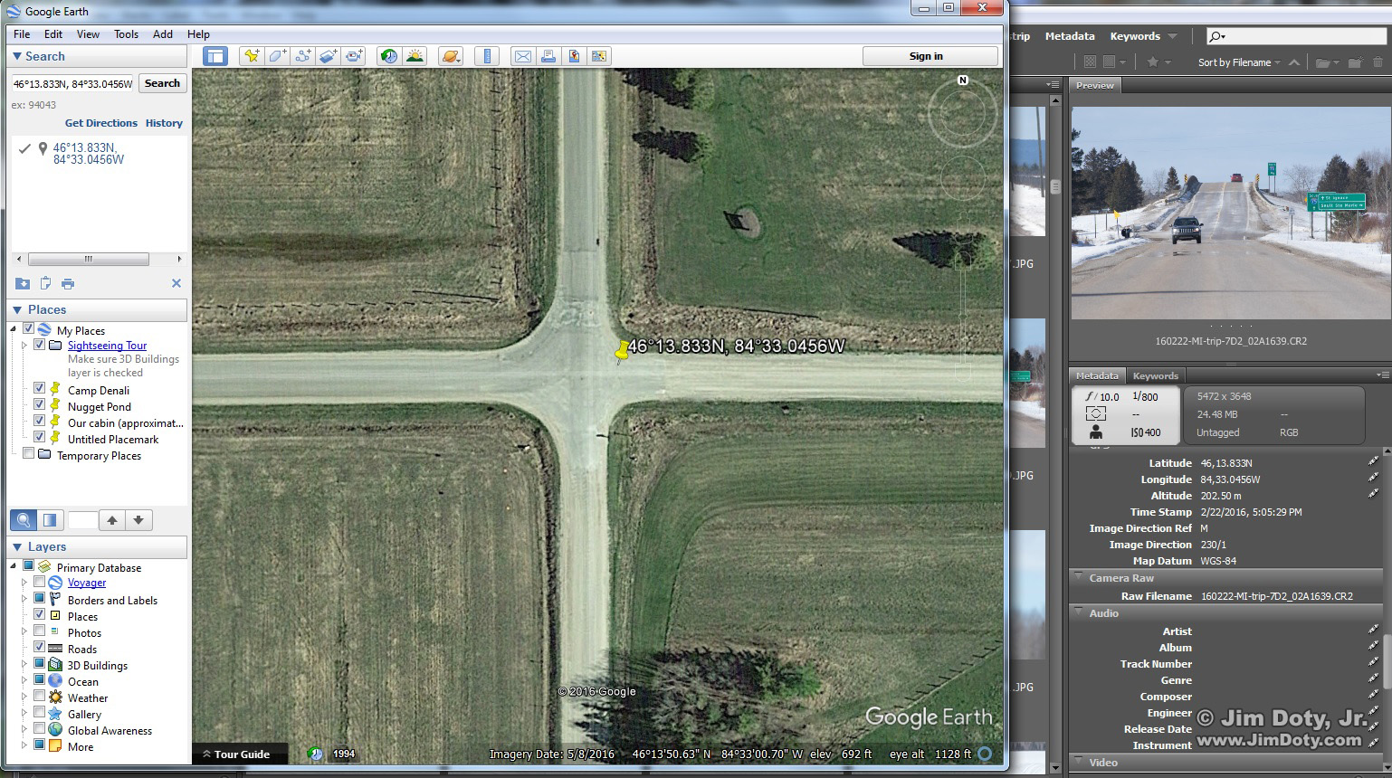Expand the Sightseeing Tour folder
This screenshot has height=778, width=1392.
tap(24, 346)
